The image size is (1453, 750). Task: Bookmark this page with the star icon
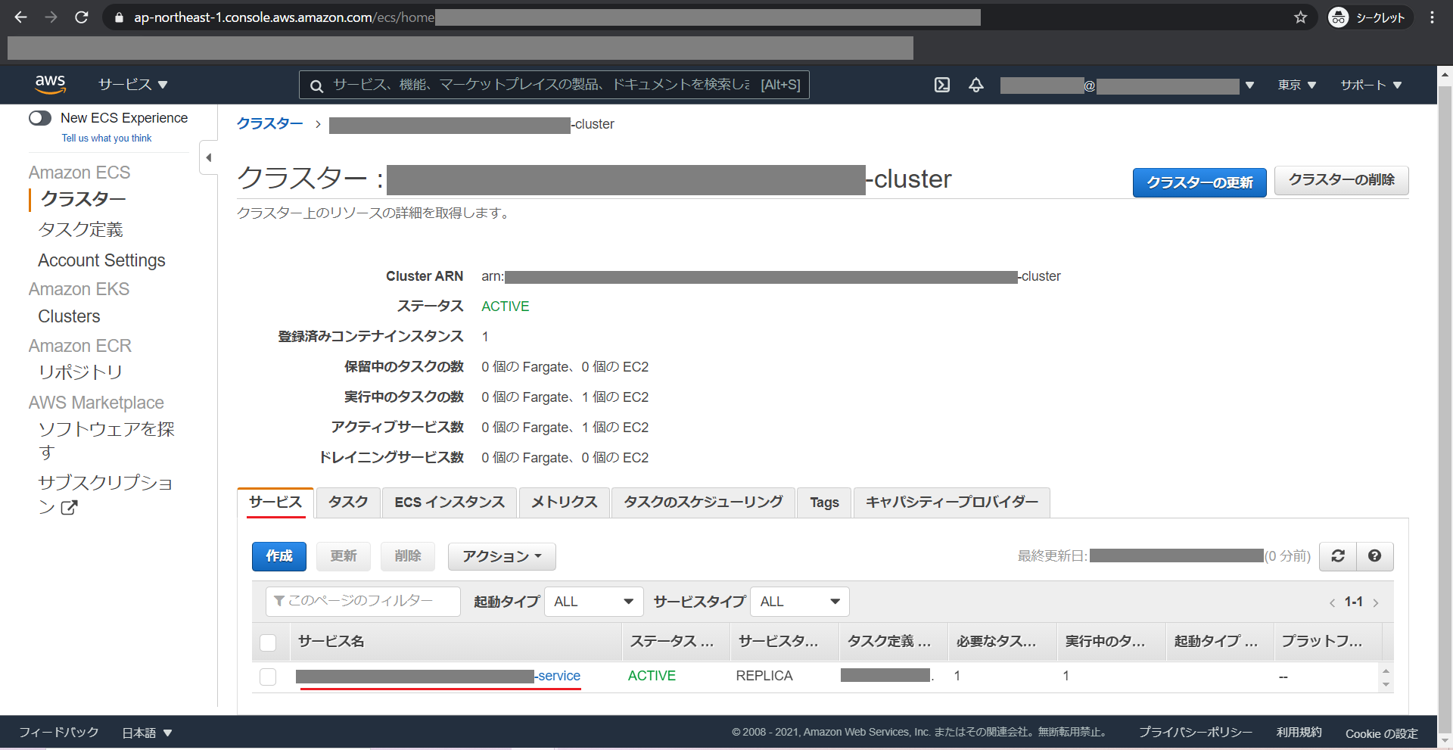[1300, 17]
